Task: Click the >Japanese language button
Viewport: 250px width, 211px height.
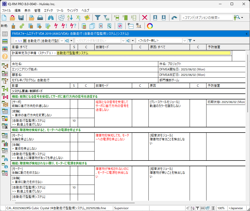Action: pyautogui.click(x=236, y=208)
